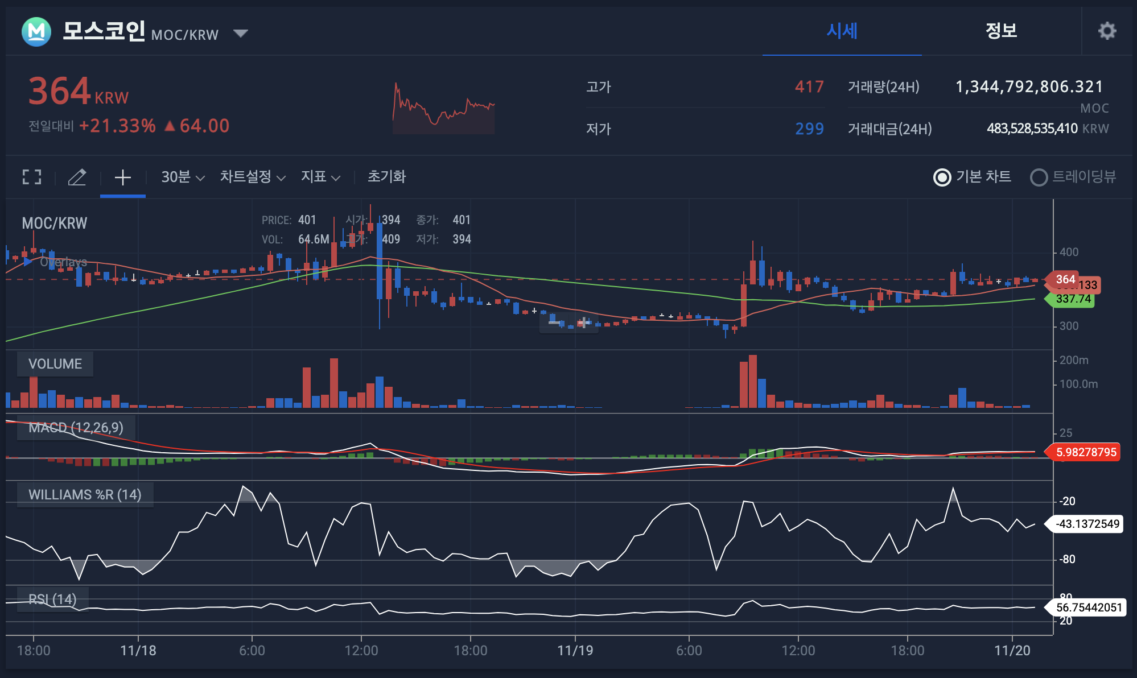
Task: Select the pencil drawing tool
Action: coord(77,177)
